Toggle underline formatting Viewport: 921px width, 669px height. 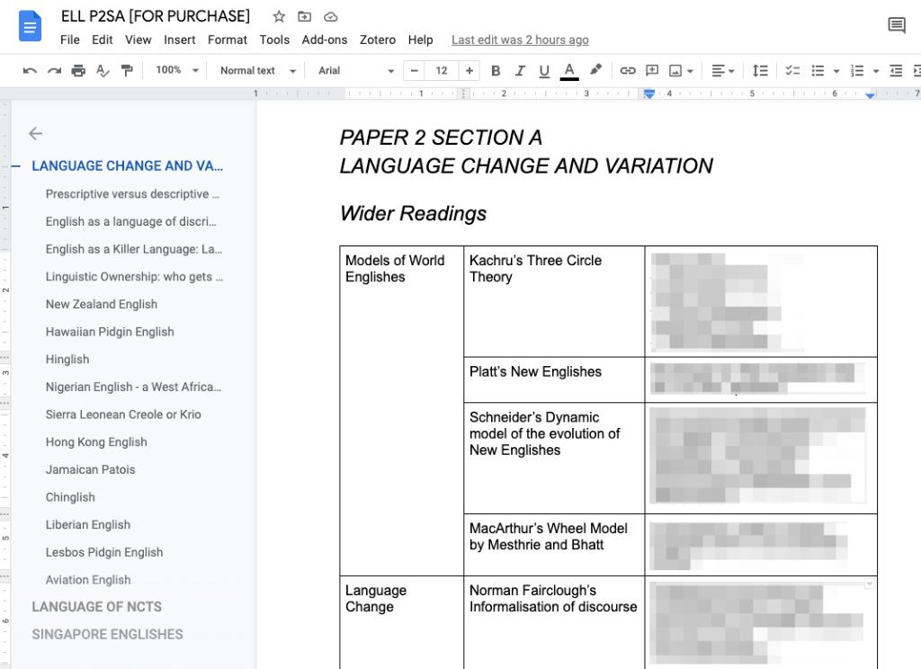pyautogui.click(x=543, y=70)
